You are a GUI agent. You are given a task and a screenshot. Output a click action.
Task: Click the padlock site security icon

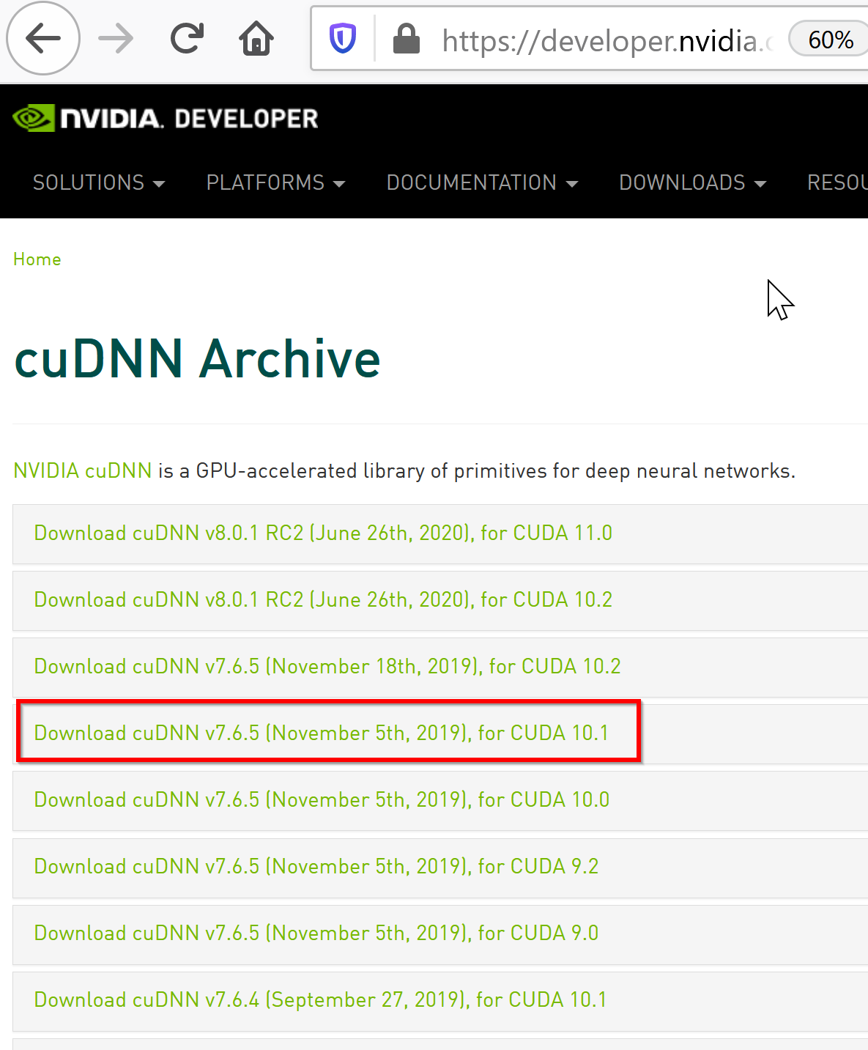[406, 39]
